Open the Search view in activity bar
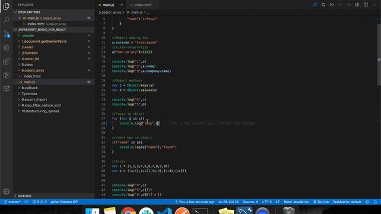The width and height of the screenshot is (381, 214). [7, 20]
